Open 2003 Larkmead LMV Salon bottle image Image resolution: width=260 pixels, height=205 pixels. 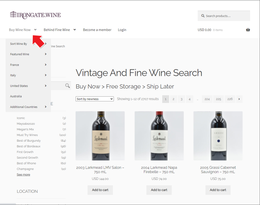(x=100, y=136)
